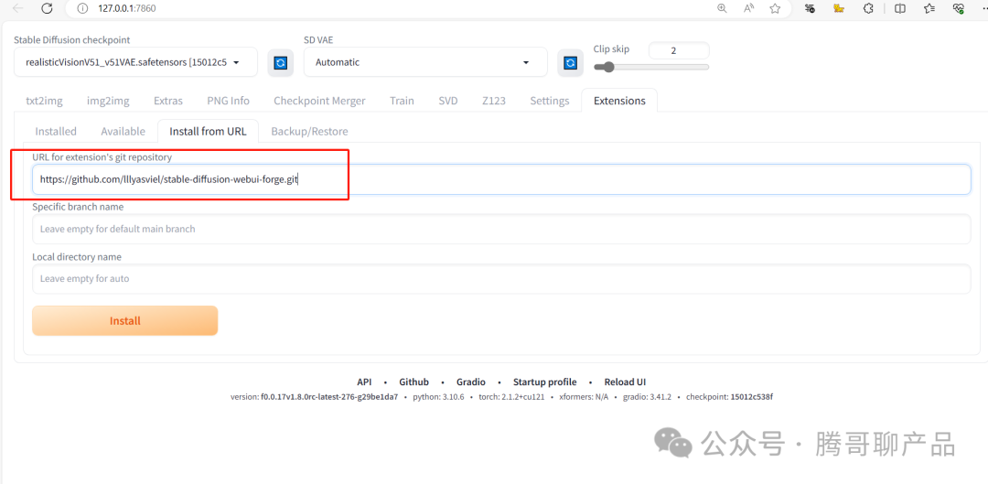Image resolution: width=988 pixels, height=484 pixels.
Task: Click the Reload UI link
Action: (x=625, y=382)
